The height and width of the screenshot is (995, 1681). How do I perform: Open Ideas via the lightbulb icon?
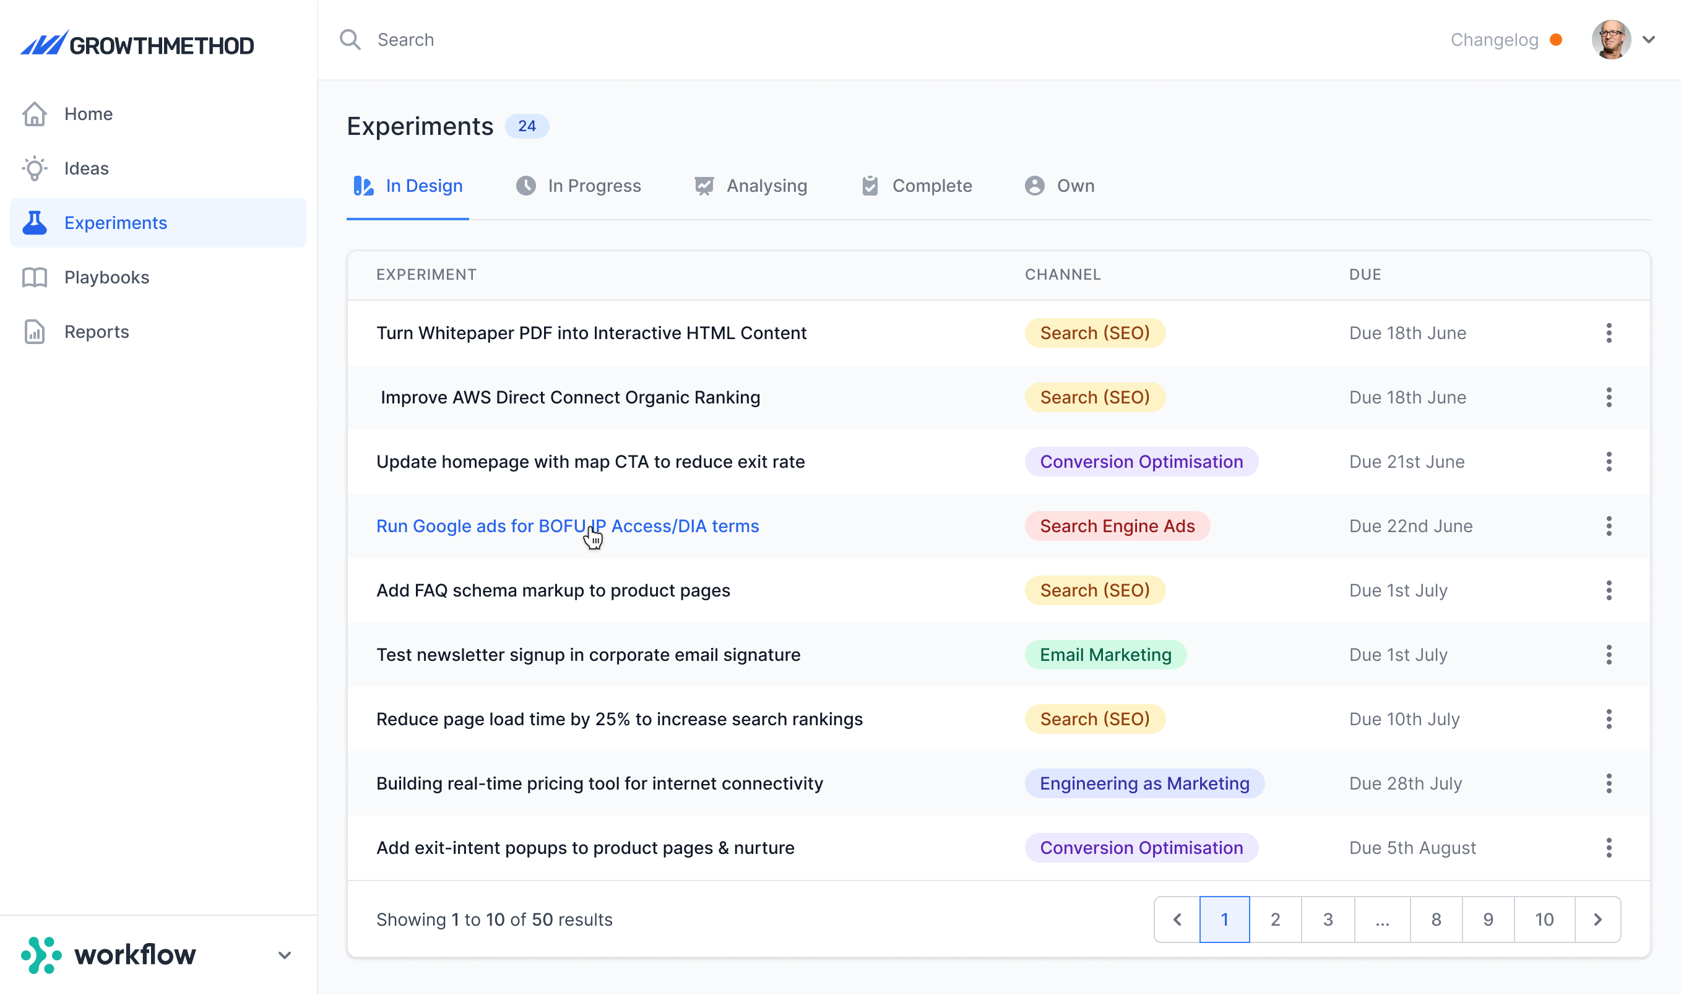[x=34, y=168]
